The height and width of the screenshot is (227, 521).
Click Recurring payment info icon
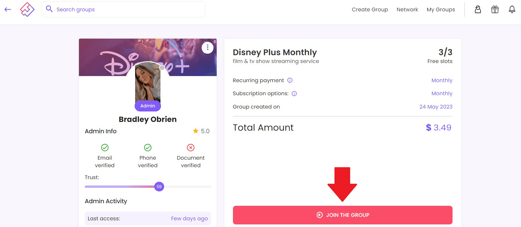[290, 80]
